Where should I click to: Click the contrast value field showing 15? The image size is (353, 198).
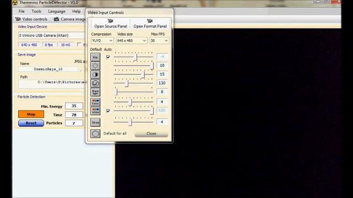[x=162, y=74]
